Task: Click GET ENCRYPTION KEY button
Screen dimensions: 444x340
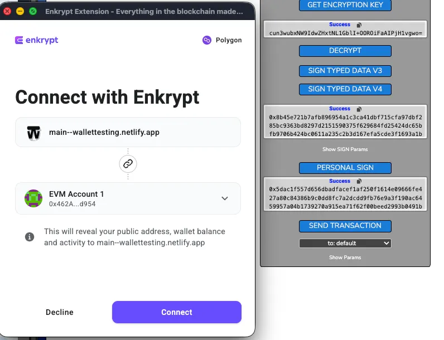Action: pyautogui.click(x=345, y=5)
